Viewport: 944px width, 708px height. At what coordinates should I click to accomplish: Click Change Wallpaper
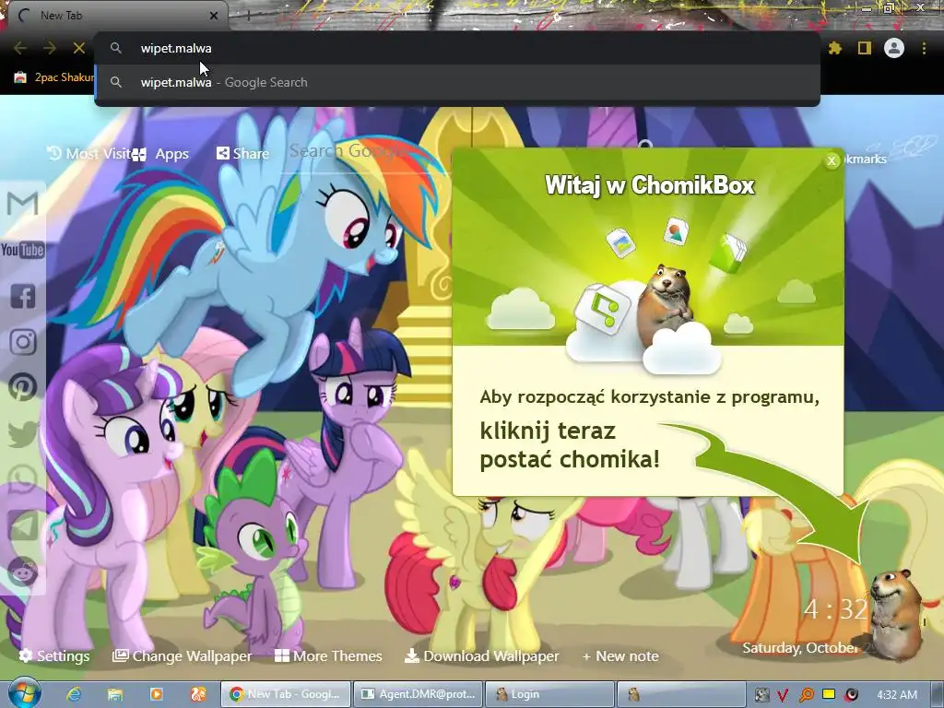tap(183, 655)
